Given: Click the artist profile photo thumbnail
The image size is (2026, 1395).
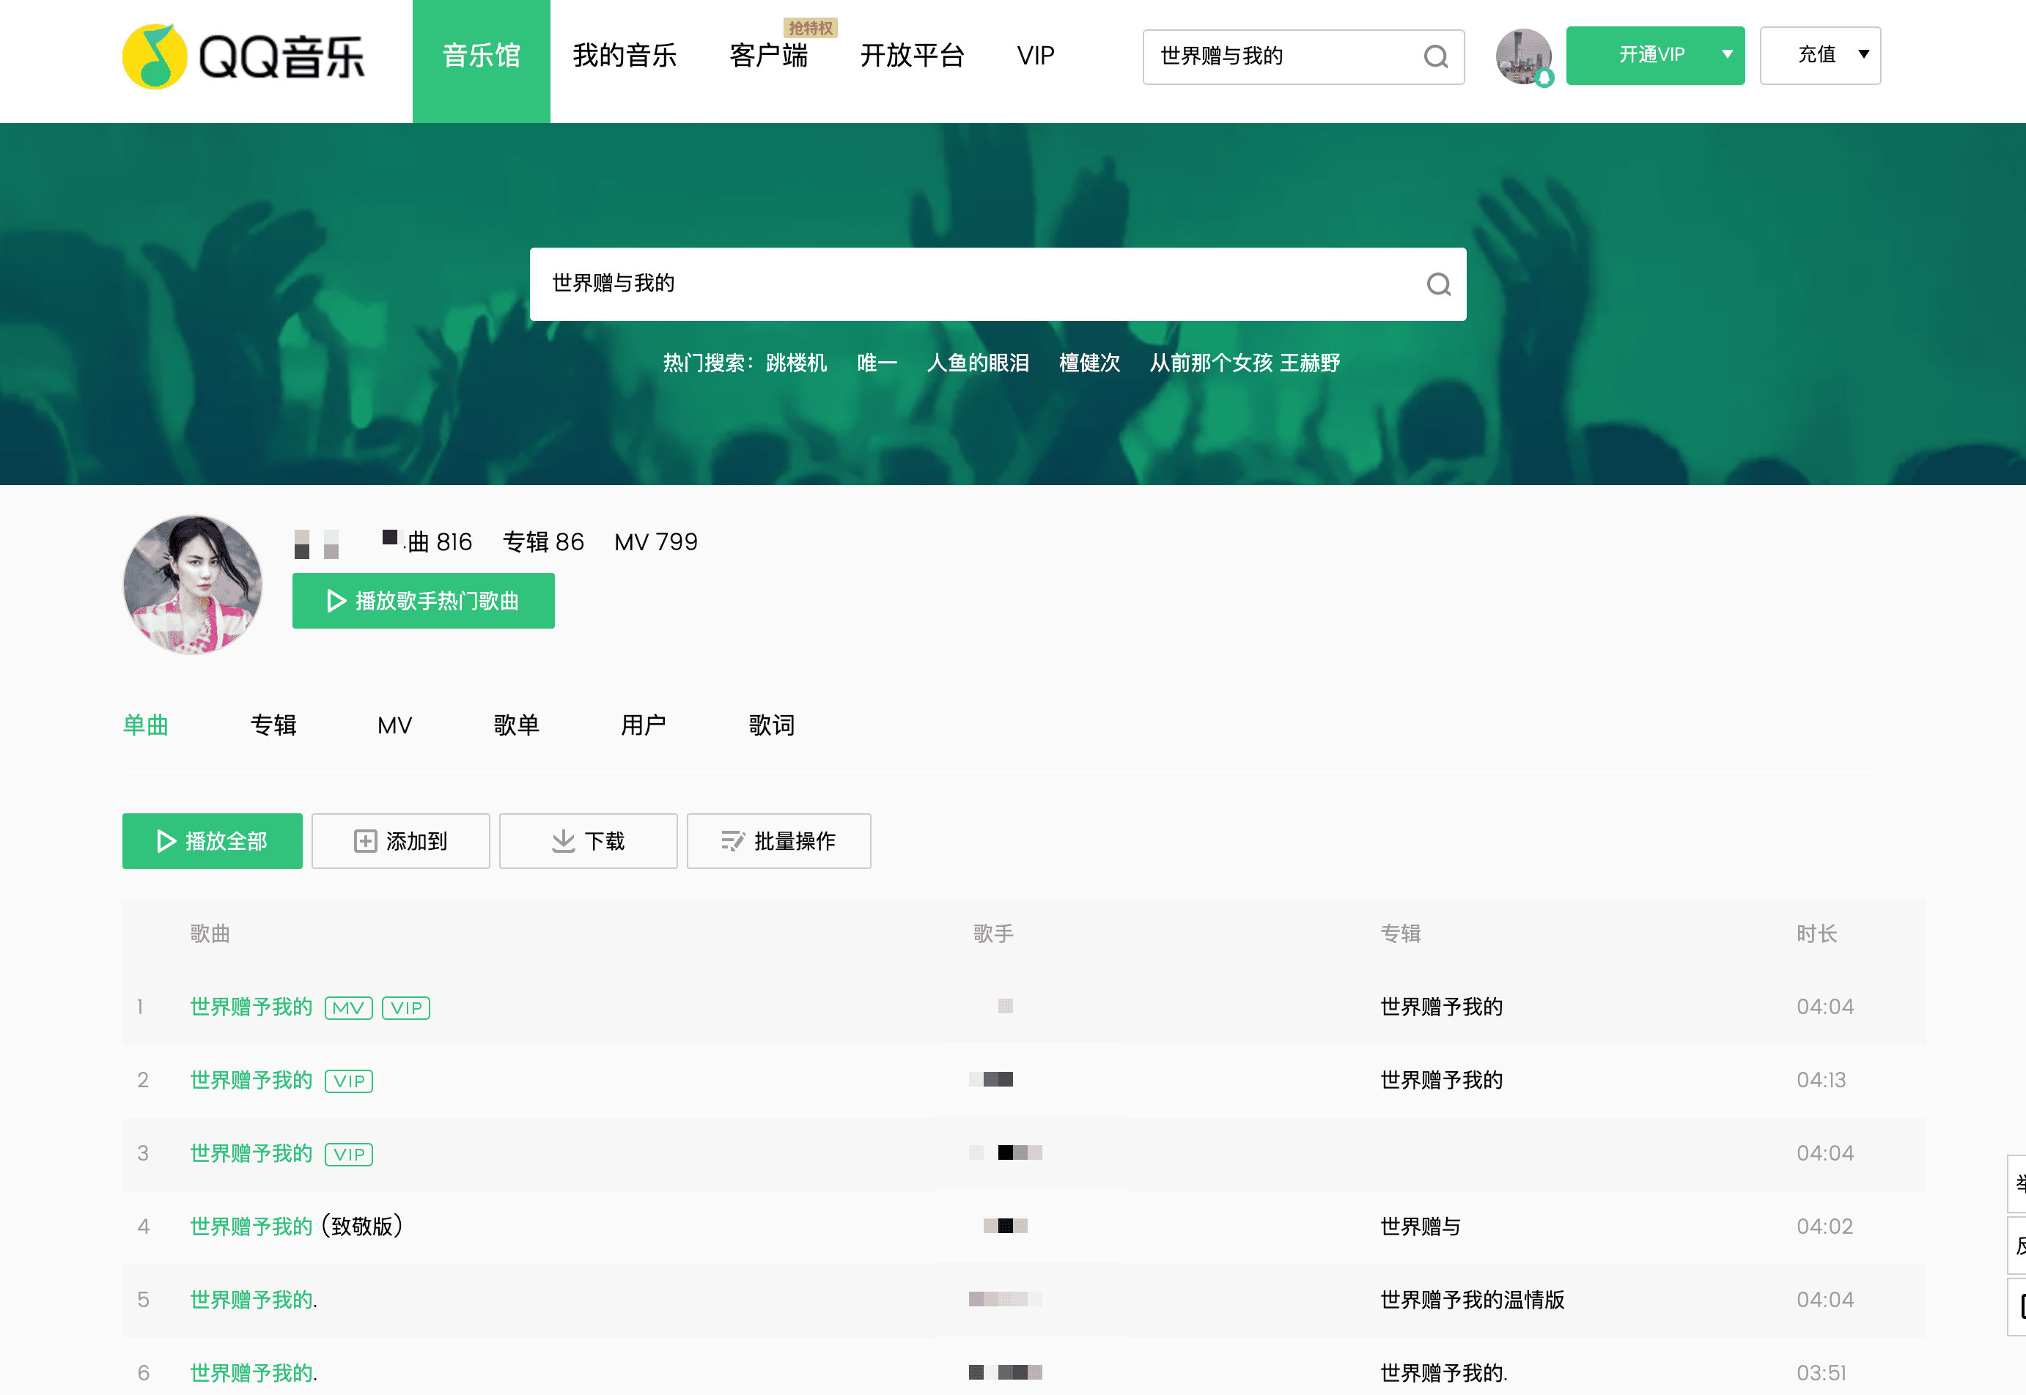Looking at the screenshot, I should coord(192,584).
